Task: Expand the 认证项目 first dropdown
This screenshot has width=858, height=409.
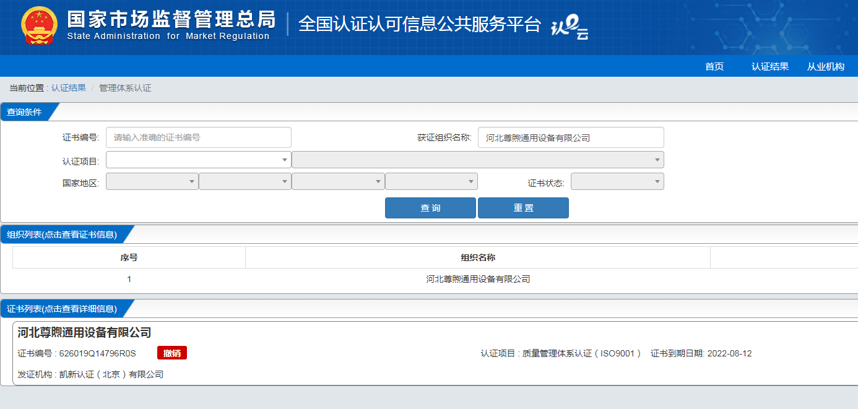Action: [x=199, y=160]
